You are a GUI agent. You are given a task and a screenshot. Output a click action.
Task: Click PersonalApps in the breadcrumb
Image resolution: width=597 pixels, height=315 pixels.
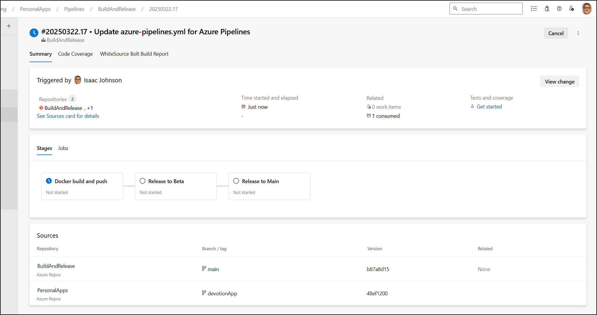tap(35, 9)
